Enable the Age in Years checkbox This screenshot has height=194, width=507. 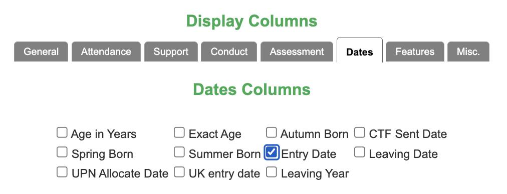click(62, 132)
